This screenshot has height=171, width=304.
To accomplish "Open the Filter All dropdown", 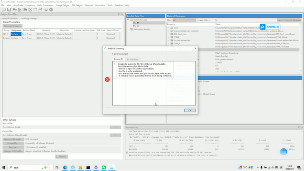I will (x=184, y=20).
